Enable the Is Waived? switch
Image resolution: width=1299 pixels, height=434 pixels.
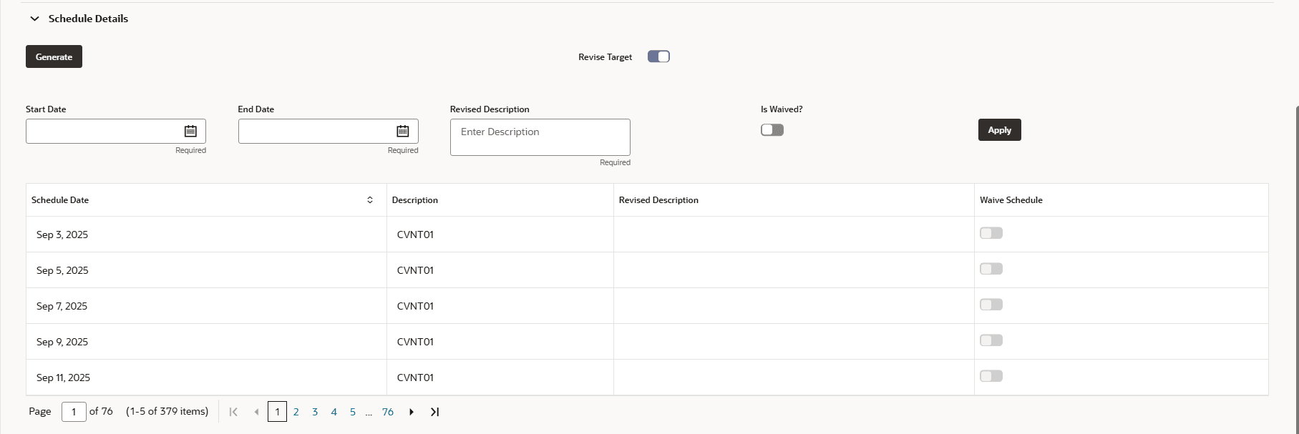click(x=772, y=130)
